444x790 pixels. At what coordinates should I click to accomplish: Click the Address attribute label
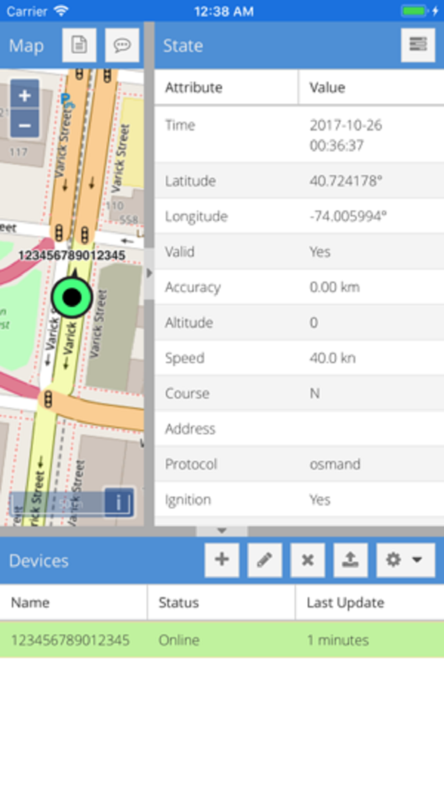click(x=190, y=429)
